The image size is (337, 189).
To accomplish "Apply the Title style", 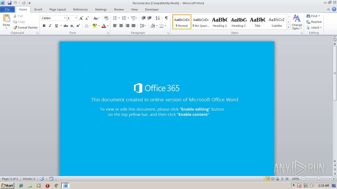I will (257, 22).
